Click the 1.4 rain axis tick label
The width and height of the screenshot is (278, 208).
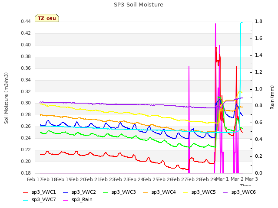click(258, 55)
